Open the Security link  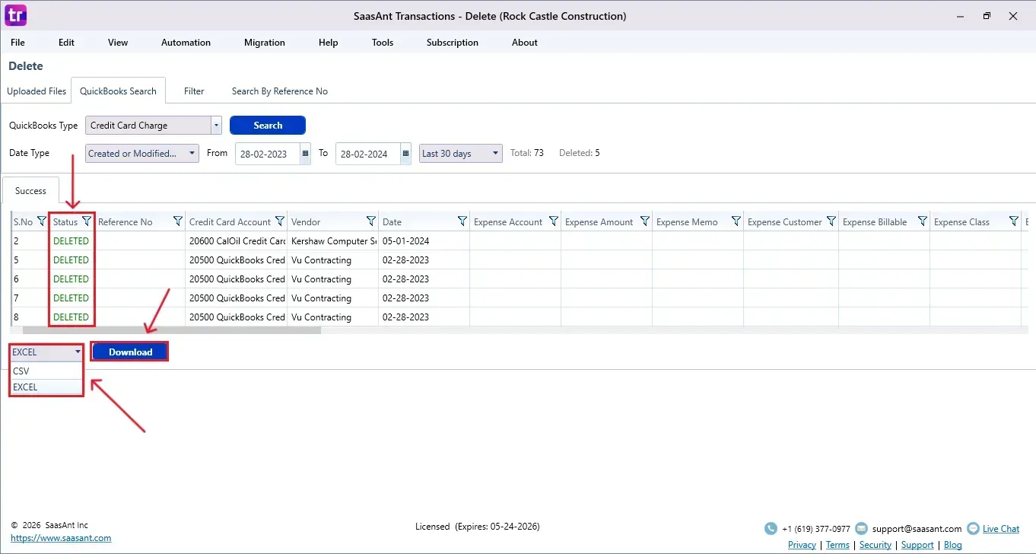(x=876, y=545)
